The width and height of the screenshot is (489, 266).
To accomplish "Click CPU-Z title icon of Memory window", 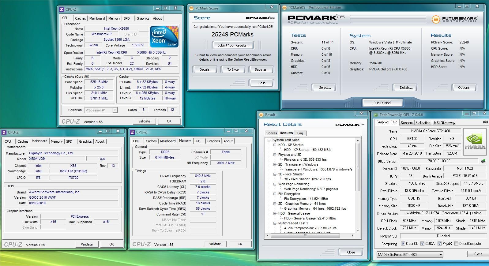I will (x=132, y=132).
